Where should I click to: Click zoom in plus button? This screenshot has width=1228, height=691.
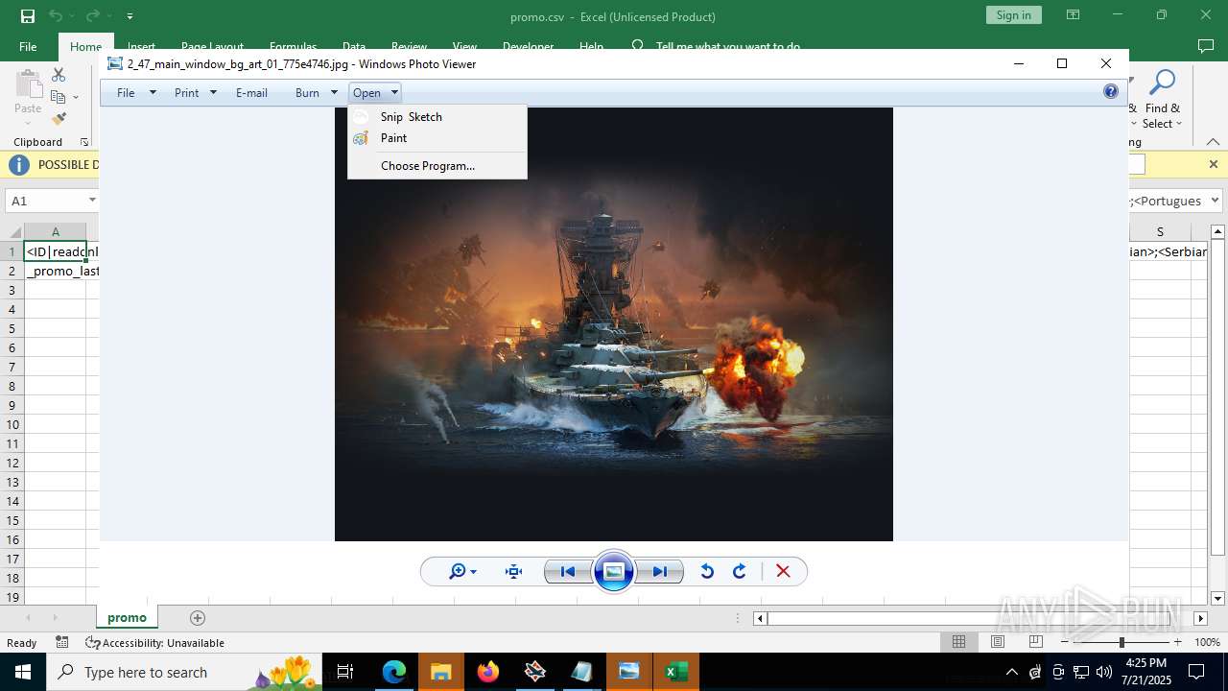pyautogui.click(x=1178, y=642)
